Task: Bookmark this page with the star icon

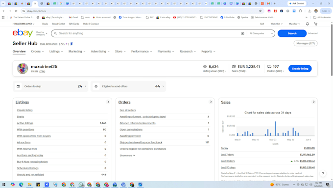Action: point(260,11)
